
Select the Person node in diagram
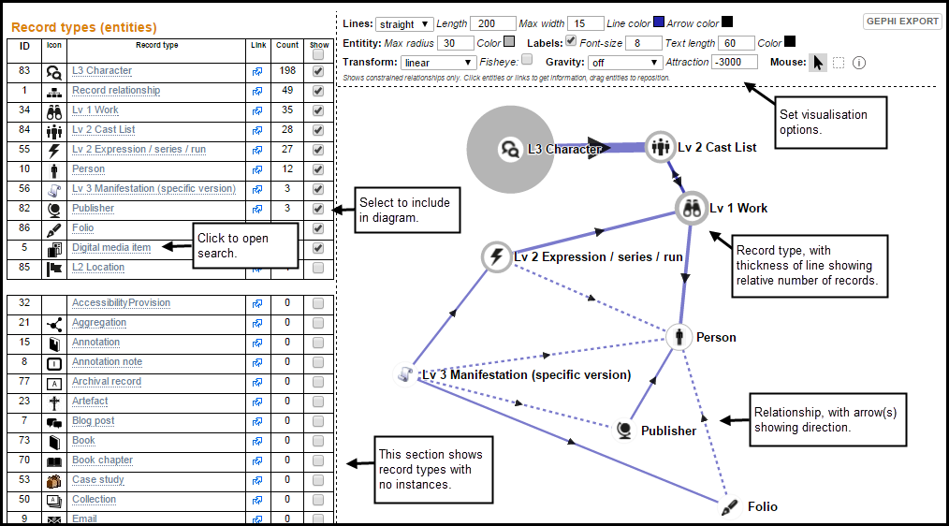679,337
